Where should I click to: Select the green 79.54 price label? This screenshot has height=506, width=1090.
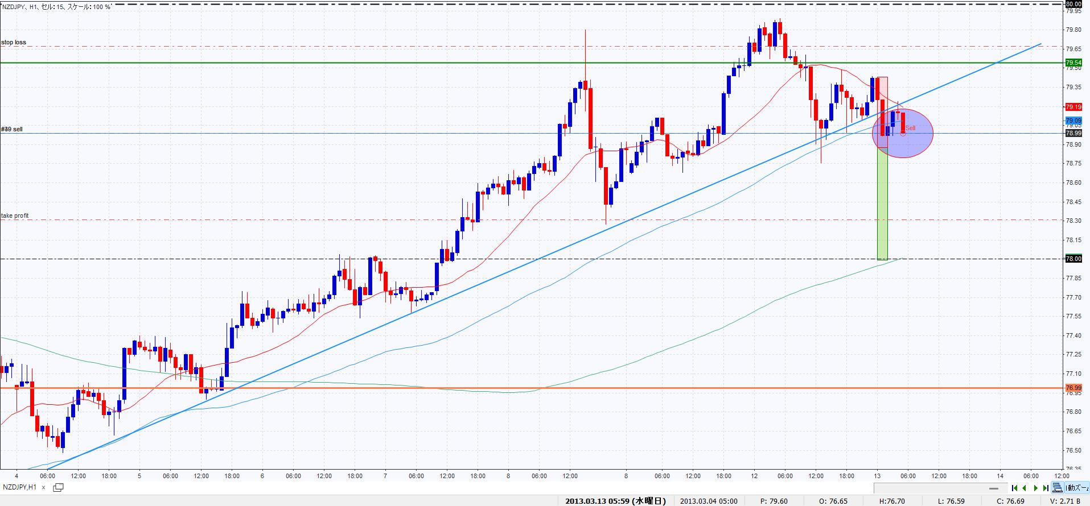[1073, 63]
